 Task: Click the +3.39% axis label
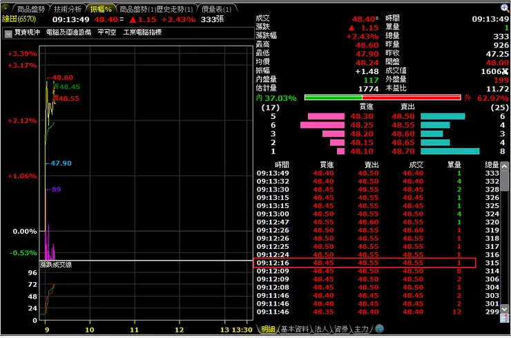pos(22,54)
